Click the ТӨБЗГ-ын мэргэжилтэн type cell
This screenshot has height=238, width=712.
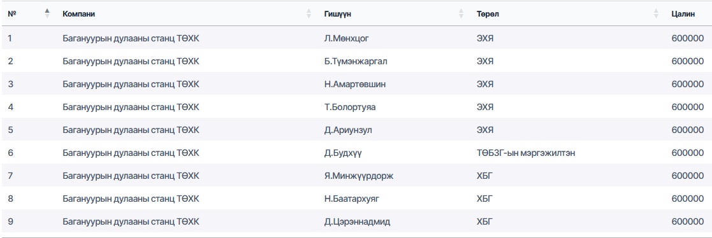(526, 153)
